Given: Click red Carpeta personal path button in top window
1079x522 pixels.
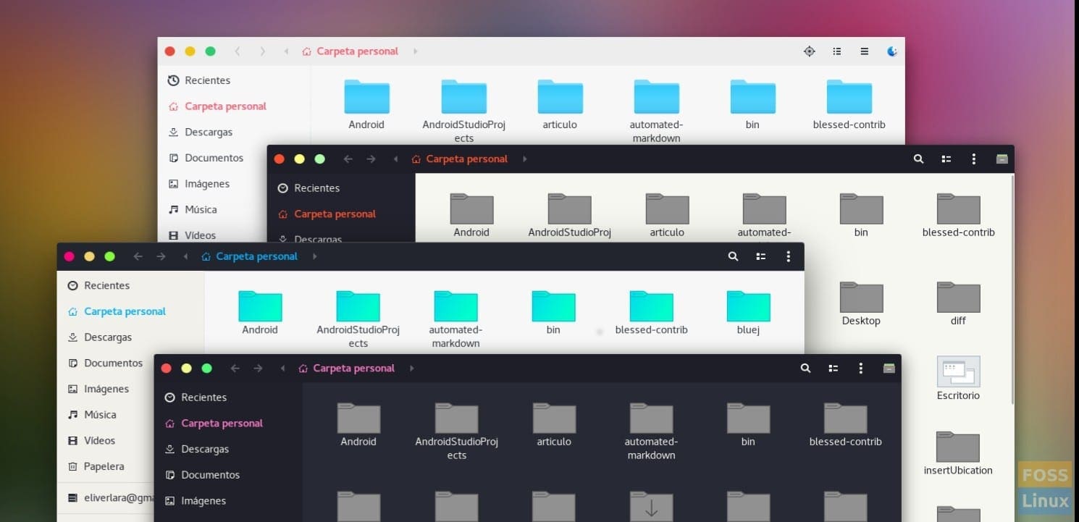Looking at the screenshot, I should 350,51.
